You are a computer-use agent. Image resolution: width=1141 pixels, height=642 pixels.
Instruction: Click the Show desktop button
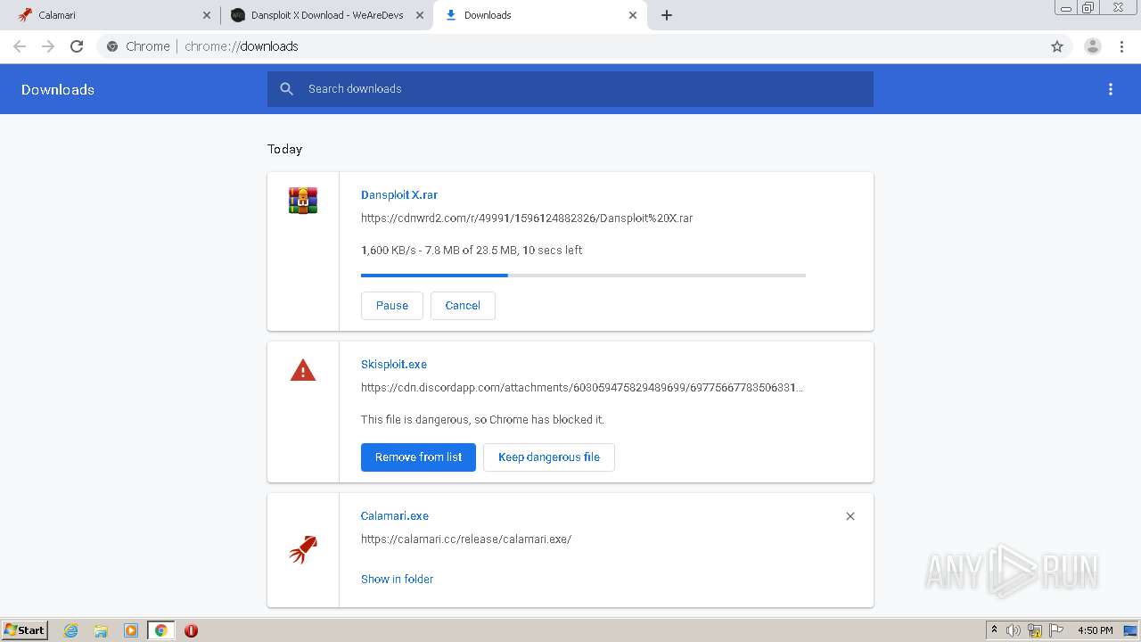click(x=1131, y=630)
